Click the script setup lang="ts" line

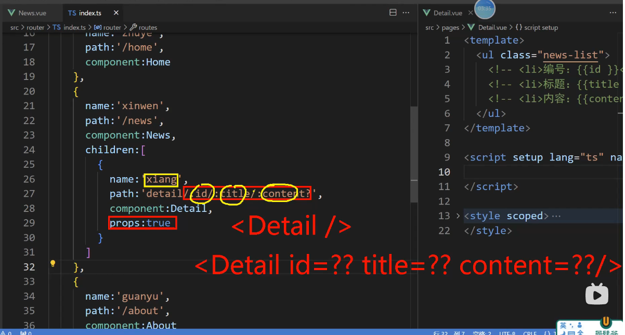click(543, 157)
